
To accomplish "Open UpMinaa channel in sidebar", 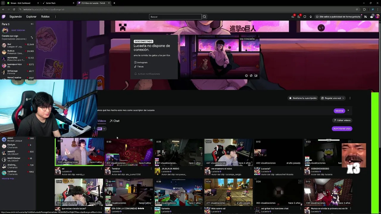I will pyautogui.click(x=18, y=173).
